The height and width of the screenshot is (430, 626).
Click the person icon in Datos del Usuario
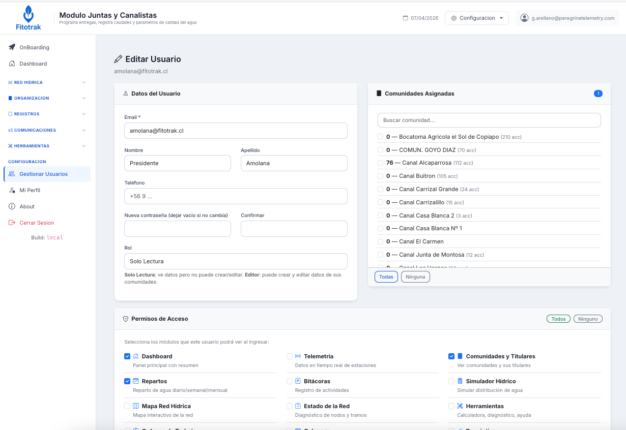click(126, 94)
